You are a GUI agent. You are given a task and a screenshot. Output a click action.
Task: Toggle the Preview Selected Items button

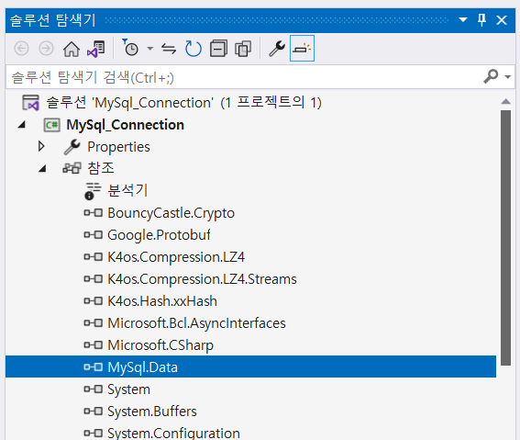pyautogui.click(x=302, y=49)
